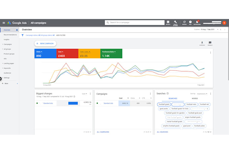Open Keywords in the sidebar
This screenshot has width=229, height=154.
point(7,68)
